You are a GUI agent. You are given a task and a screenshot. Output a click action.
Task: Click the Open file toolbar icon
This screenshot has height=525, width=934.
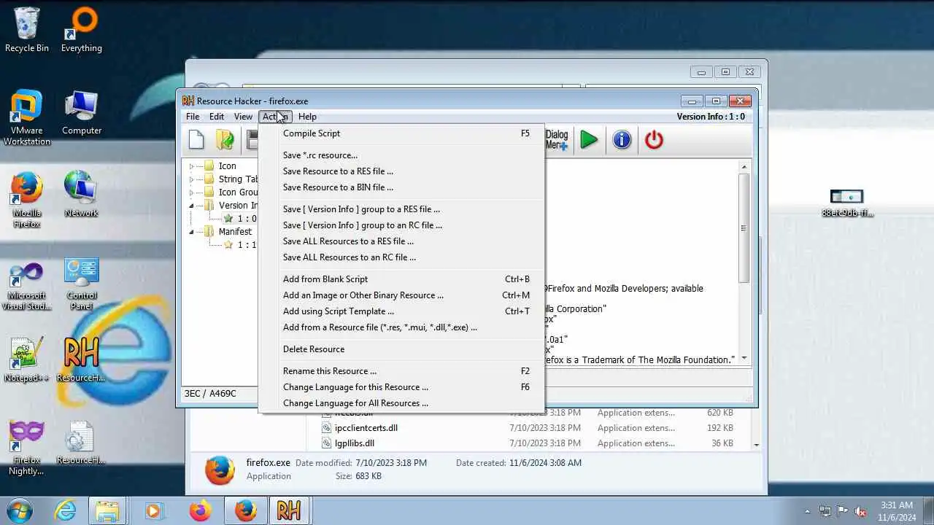coord(225,140)
